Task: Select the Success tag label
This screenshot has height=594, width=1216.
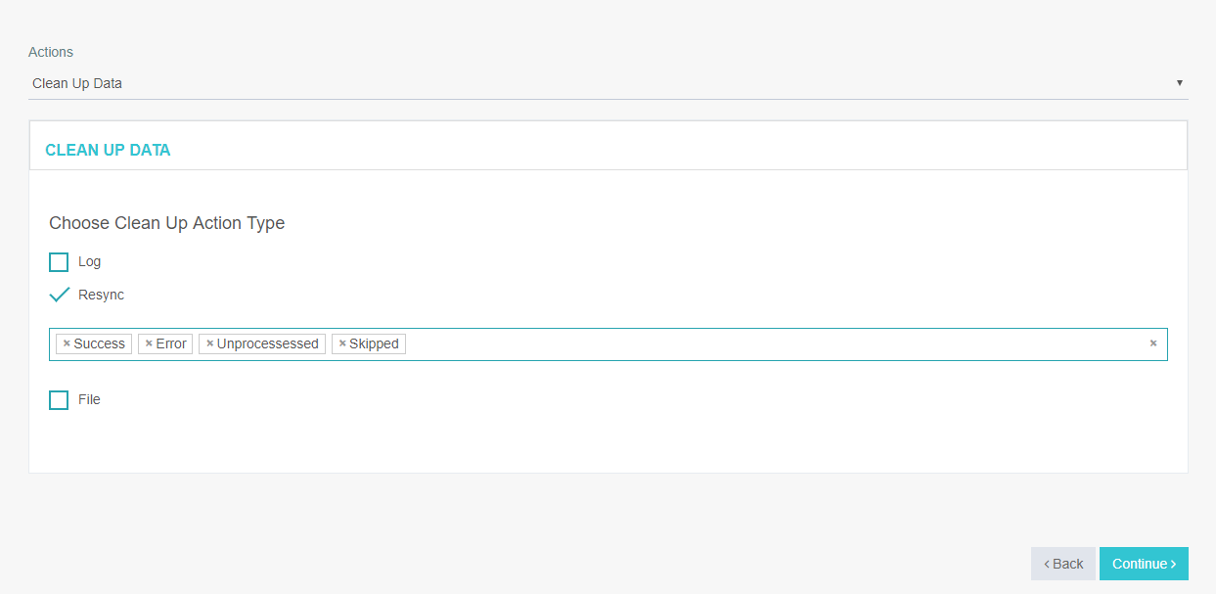Action: (x=100, y=343)
